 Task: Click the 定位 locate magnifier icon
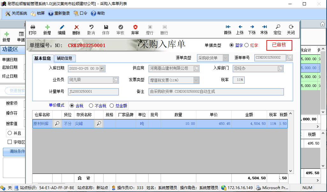(277, 27)
